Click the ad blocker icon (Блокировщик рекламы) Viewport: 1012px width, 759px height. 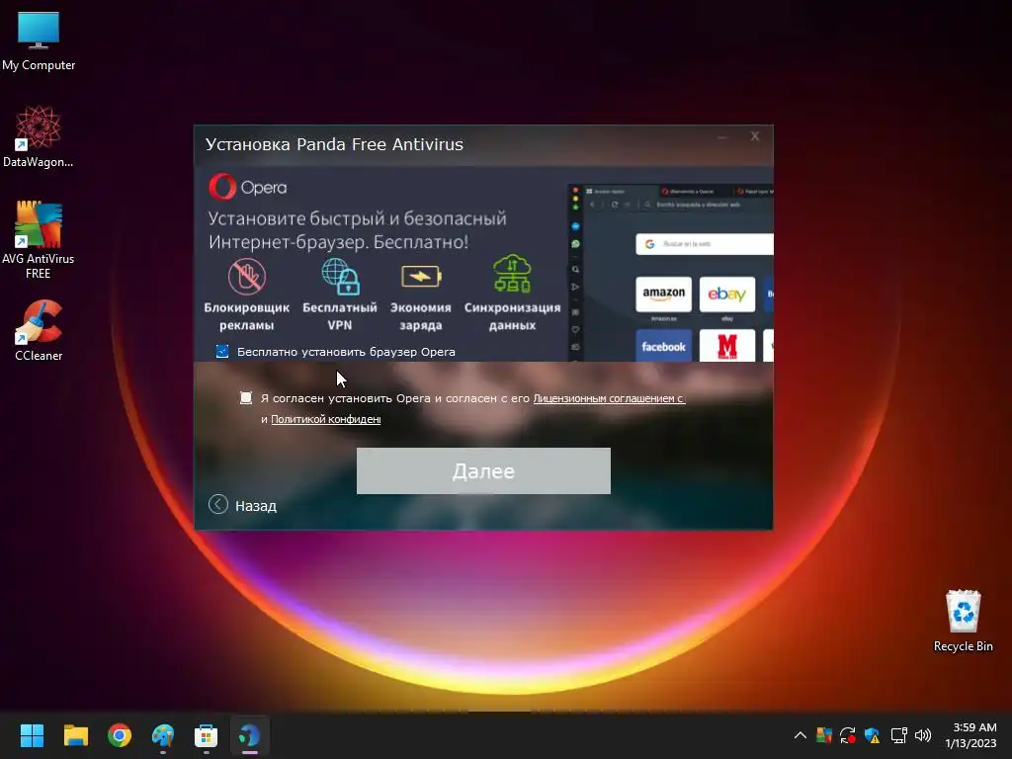[x=246, y=277]
